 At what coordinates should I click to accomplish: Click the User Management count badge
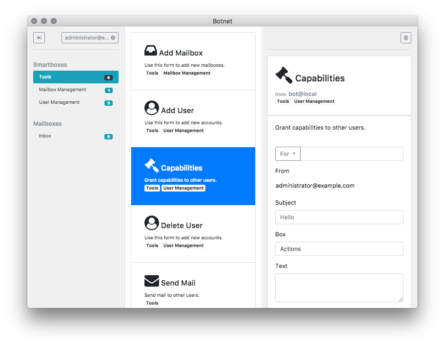coord(108,103)
